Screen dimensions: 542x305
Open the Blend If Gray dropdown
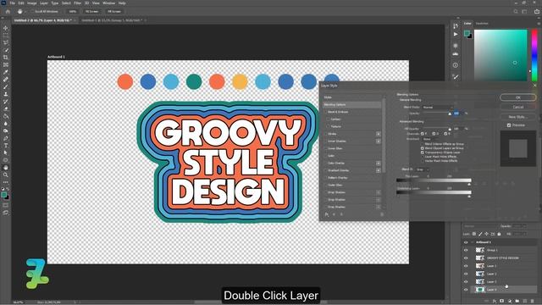(x=422, y=169)
